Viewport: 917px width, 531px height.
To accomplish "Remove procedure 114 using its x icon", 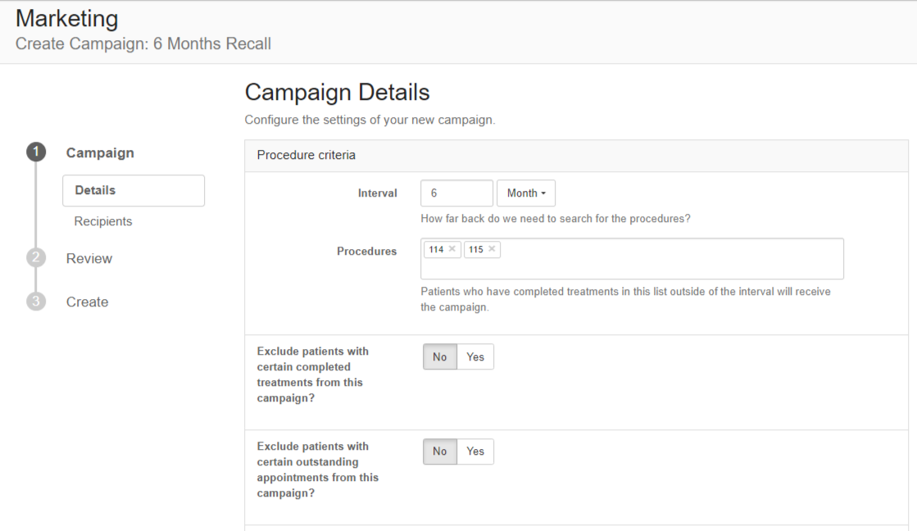I will 452,248.
